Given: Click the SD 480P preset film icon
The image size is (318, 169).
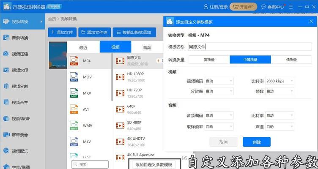Looking at the screenshot, I should (120, 125).
